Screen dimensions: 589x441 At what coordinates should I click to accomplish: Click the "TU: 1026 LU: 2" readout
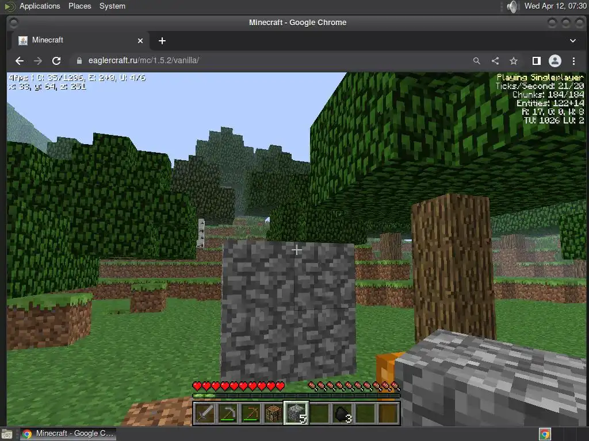tap(554, 121)
